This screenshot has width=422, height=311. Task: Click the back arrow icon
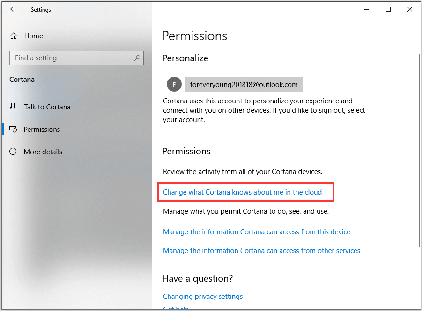coord(13,9)
